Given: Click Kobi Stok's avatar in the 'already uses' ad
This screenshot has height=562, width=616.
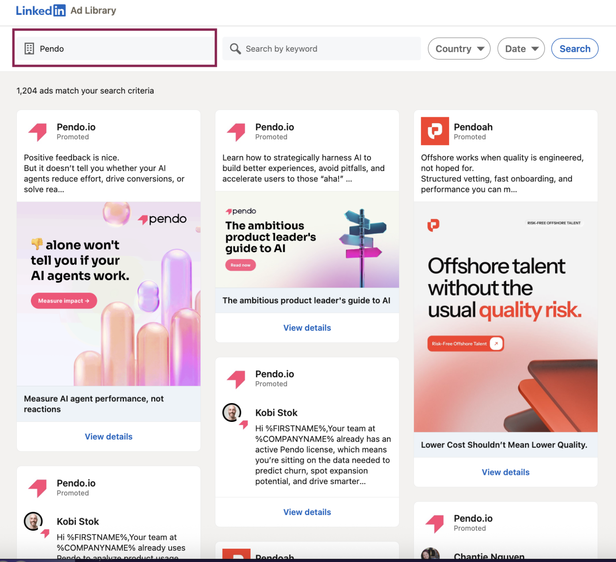Looking at the screenshot, I should coord(33,521).
